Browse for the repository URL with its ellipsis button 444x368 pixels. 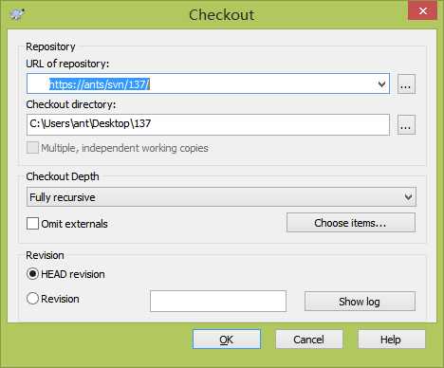pos(406,84)
